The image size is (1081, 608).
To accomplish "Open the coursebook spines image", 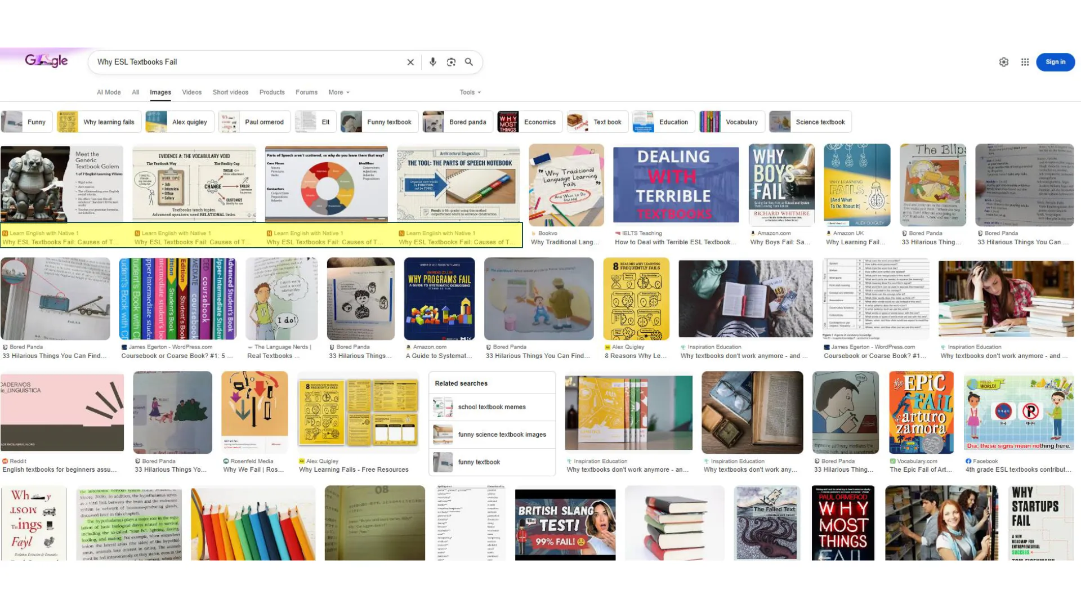I will pos(178,298).
